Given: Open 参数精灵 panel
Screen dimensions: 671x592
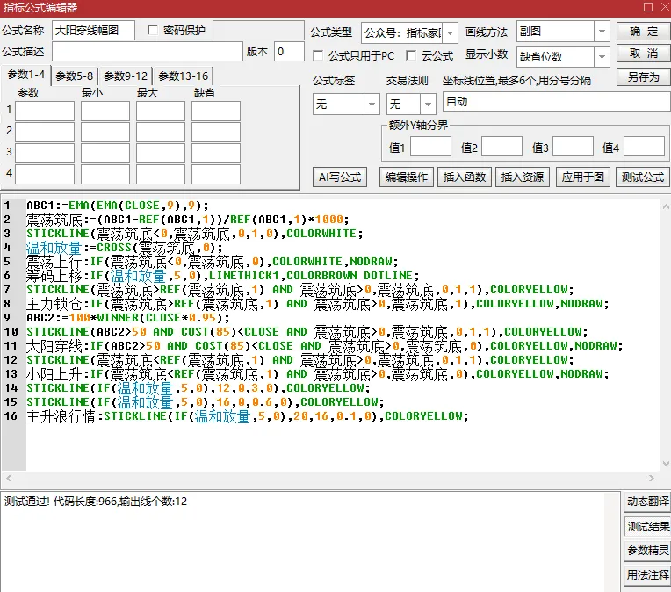Looking at the screenshot, I should point(647,551).
